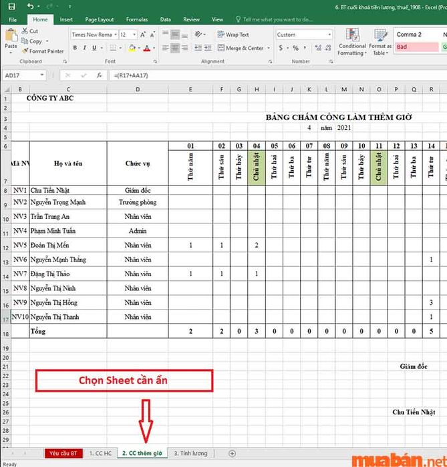
Task: Select the Yêu cầu BT sheet tab
Action: coord(63,453)
